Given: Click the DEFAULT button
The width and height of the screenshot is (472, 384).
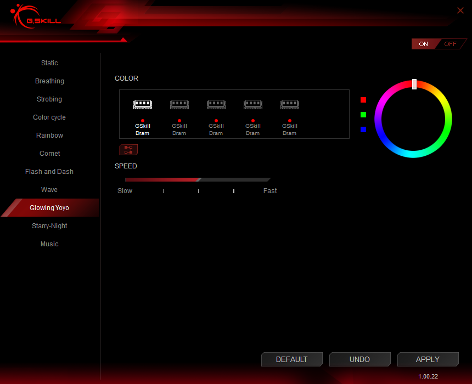Looking at the screenshot, I should 292,359.
